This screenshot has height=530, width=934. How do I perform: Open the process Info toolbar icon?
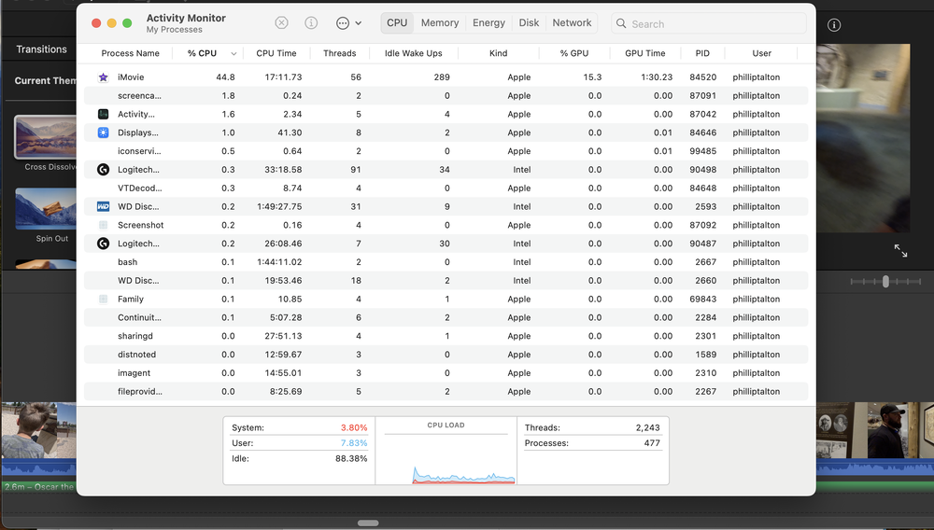[311, 23]
